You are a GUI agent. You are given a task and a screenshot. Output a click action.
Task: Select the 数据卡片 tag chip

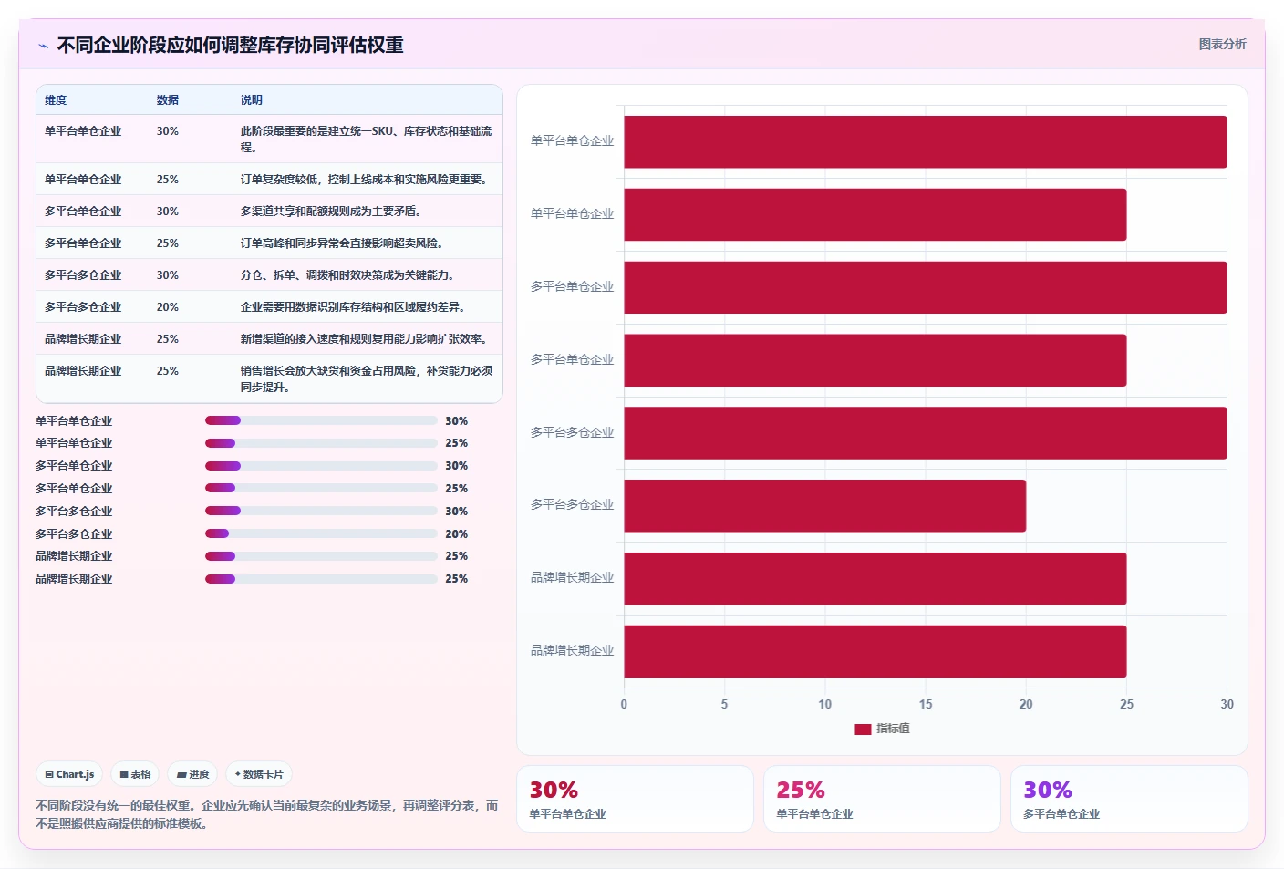tap(259, 774)
